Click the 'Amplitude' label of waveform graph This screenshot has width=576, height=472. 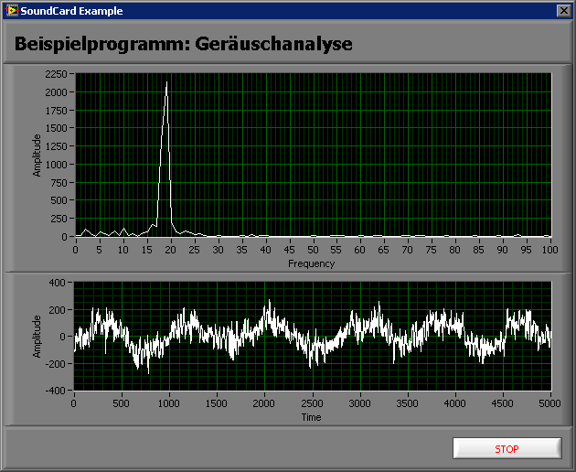pos(37,337)
